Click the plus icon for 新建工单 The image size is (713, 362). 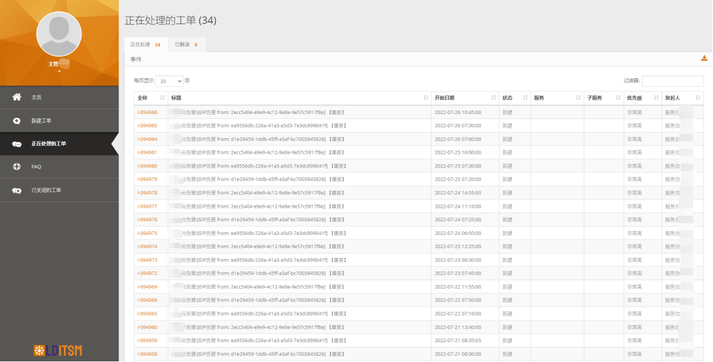(x=17, y=120)
